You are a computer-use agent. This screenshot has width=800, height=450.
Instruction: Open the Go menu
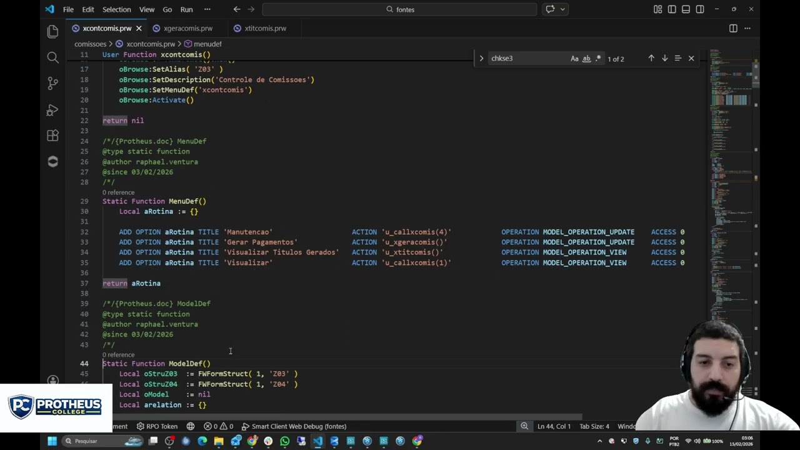pos(167,9)
